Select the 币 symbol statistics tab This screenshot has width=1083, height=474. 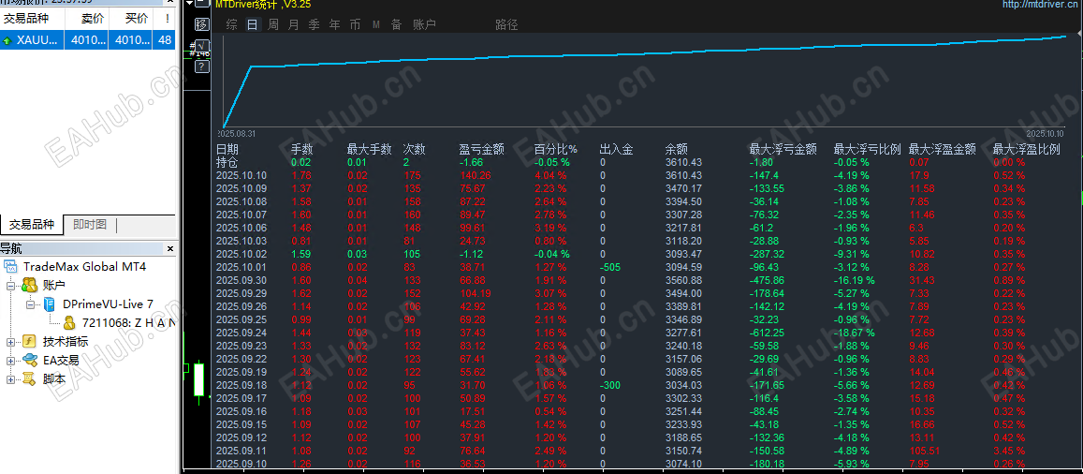coord(355,25)
